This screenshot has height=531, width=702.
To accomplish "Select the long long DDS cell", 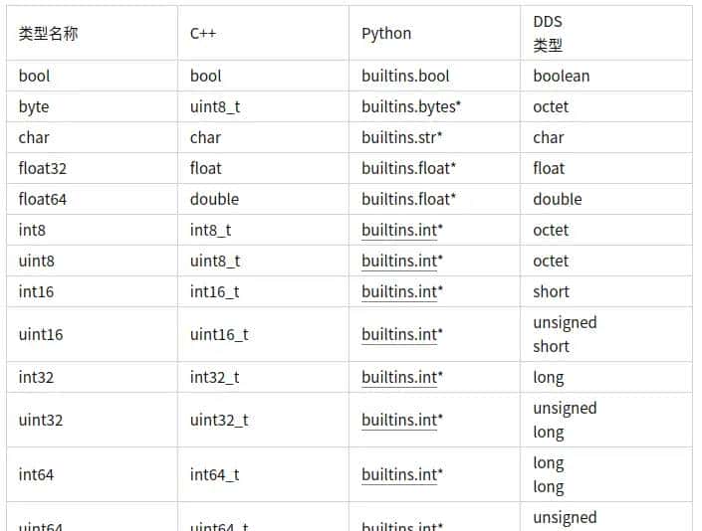I will [549, 475].
